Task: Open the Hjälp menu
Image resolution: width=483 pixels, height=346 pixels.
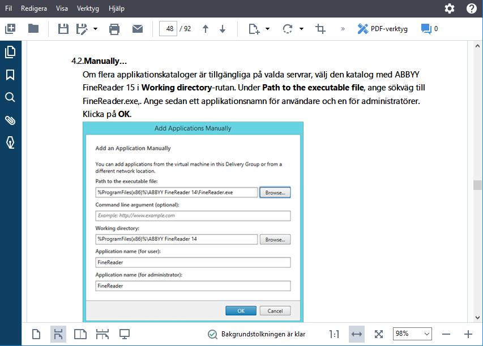Action: 117,8
